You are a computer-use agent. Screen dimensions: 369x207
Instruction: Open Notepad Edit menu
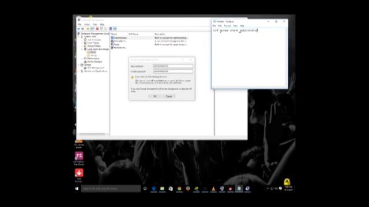click(220, 25)
